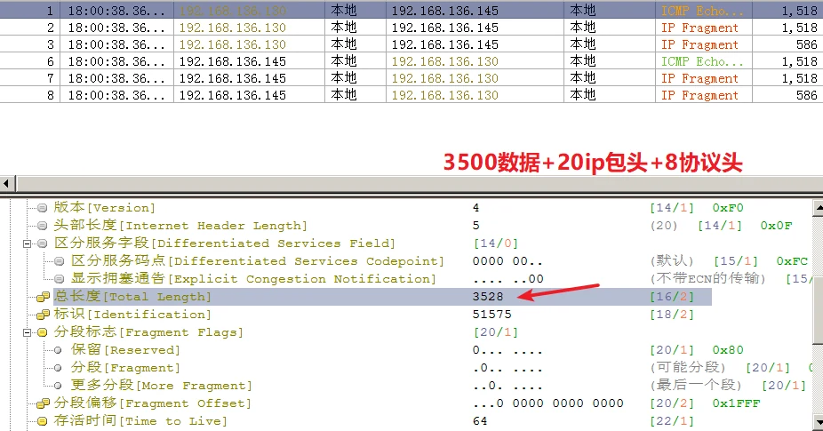Click the Time to Live icon

coord(42,421)
